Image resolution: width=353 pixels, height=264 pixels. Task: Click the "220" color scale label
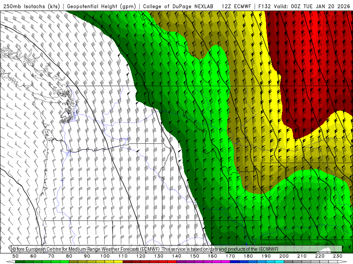[x=319, y=256]
